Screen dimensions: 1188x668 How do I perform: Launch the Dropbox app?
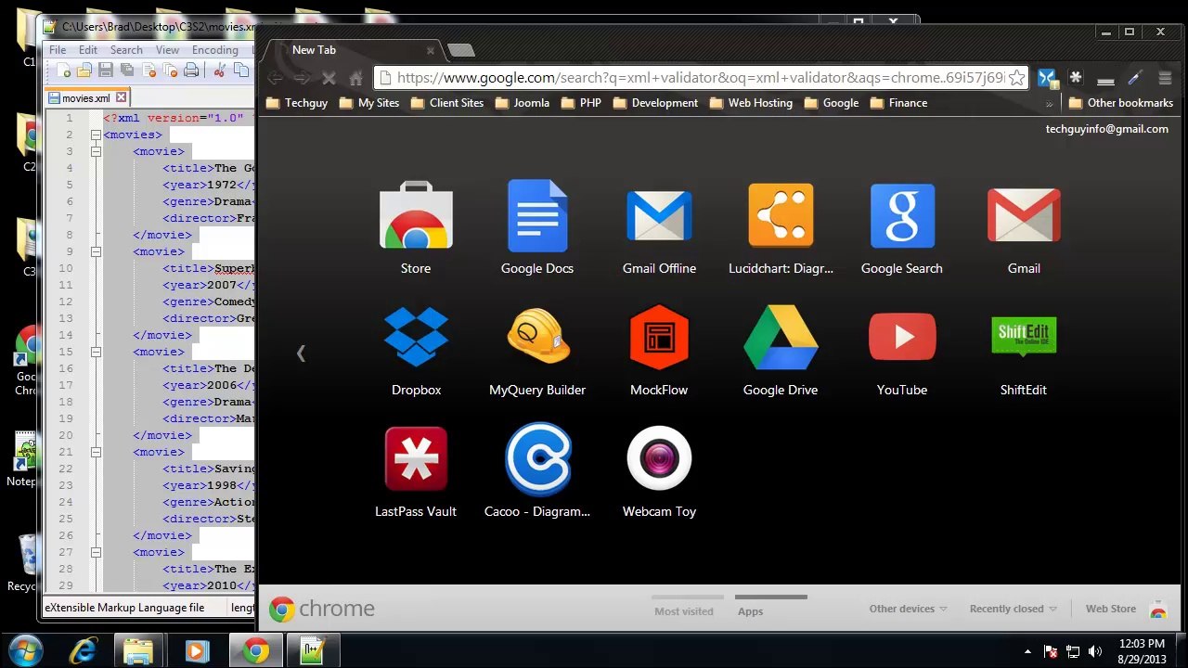[416, 337]
